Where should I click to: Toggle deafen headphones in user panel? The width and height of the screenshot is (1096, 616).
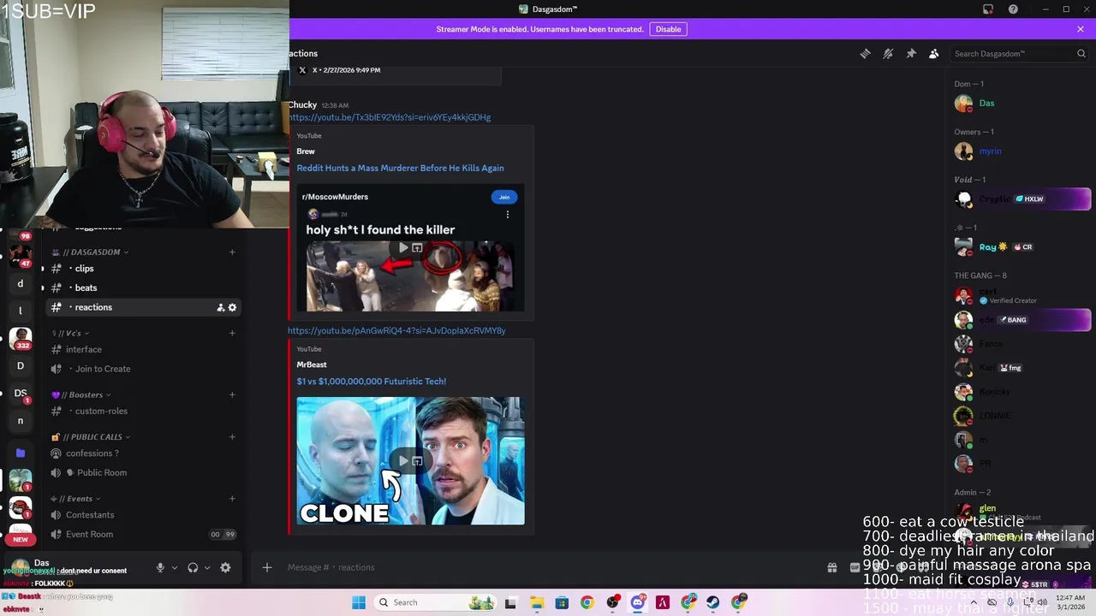coord(193,567)
